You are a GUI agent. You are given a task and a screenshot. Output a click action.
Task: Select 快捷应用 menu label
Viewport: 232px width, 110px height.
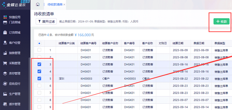[x=15, y=17]
